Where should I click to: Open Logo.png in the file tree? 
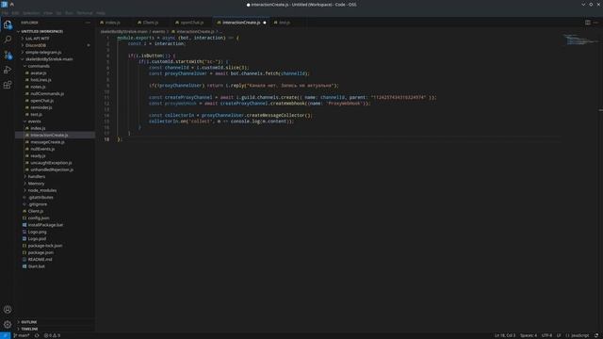38,233
